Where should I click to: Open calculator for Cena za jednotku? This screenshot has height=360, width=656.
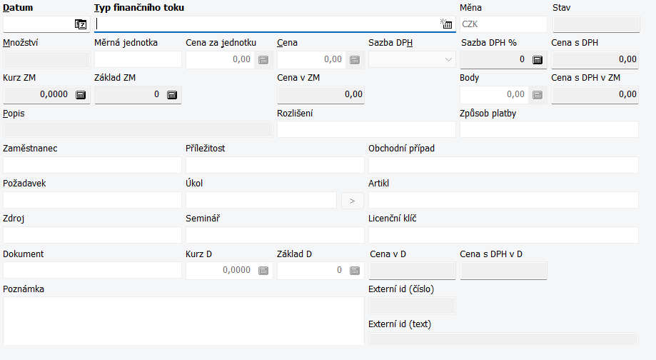[x=263, y=60]
